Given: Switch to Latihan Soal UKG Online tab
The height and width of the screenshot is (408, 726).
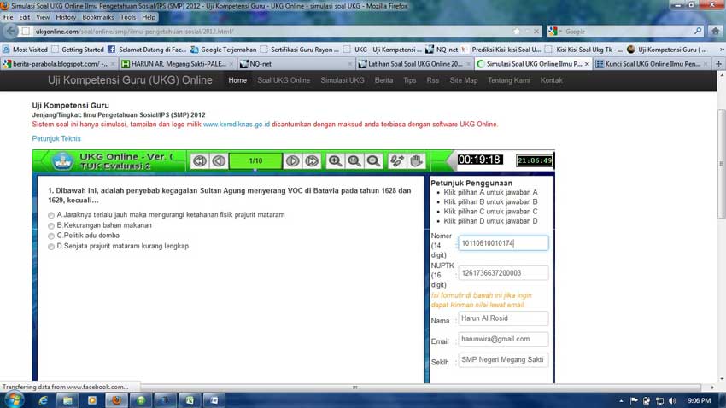Looking at the screenshot, I should (x=415, y=64).
